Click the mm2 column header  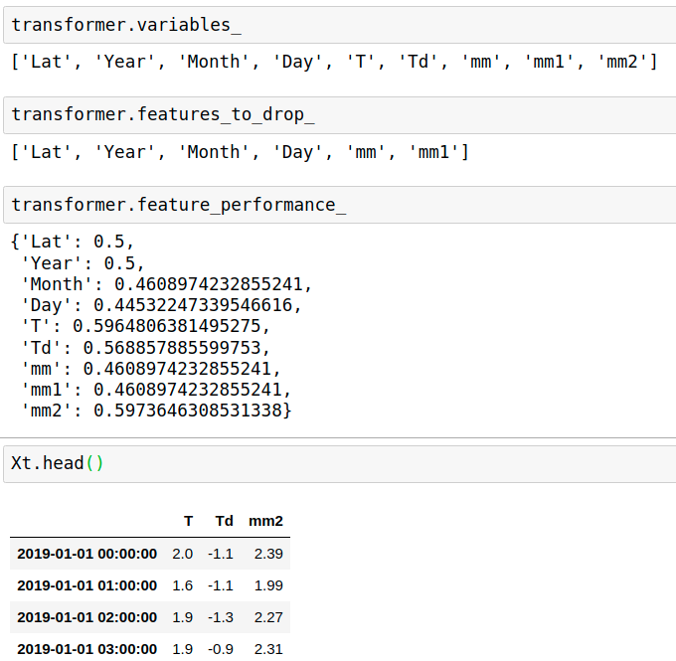265,521
